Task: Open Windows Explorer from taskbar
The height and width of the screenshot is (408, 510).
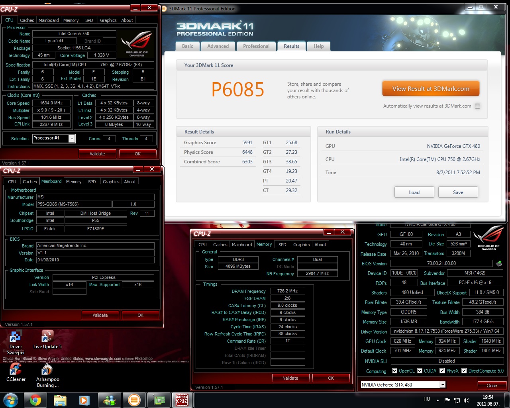Action: pyautogui.click(x=60, y=400)
